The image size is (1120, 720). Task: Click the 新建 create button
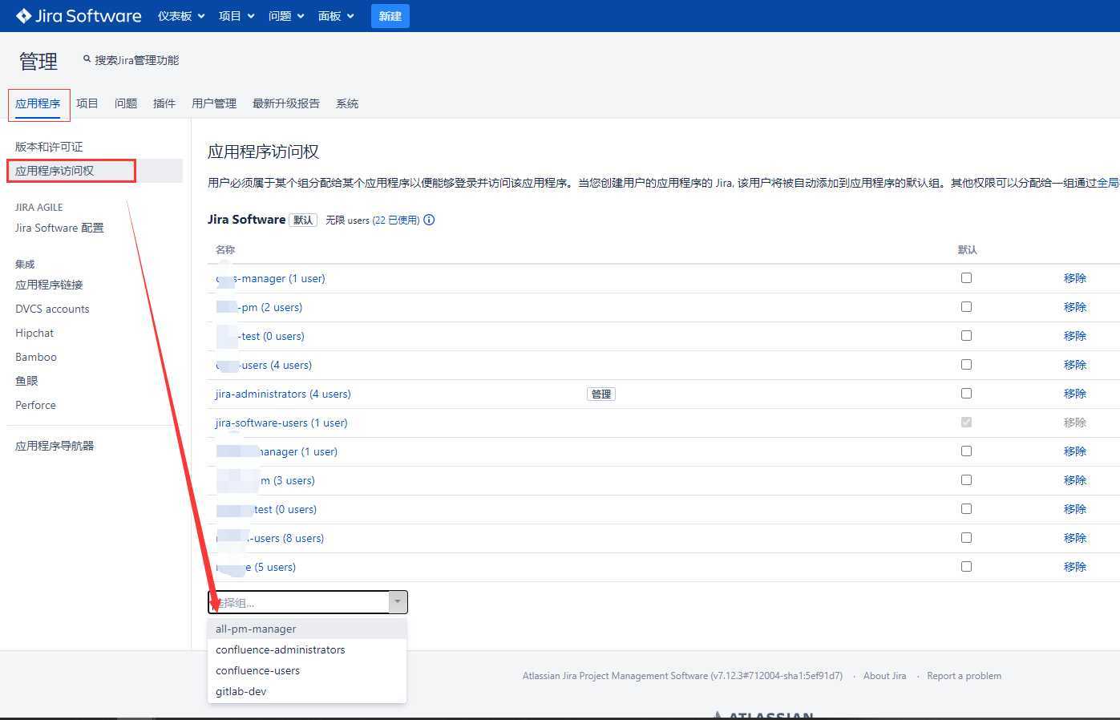(x=390, y=16)
